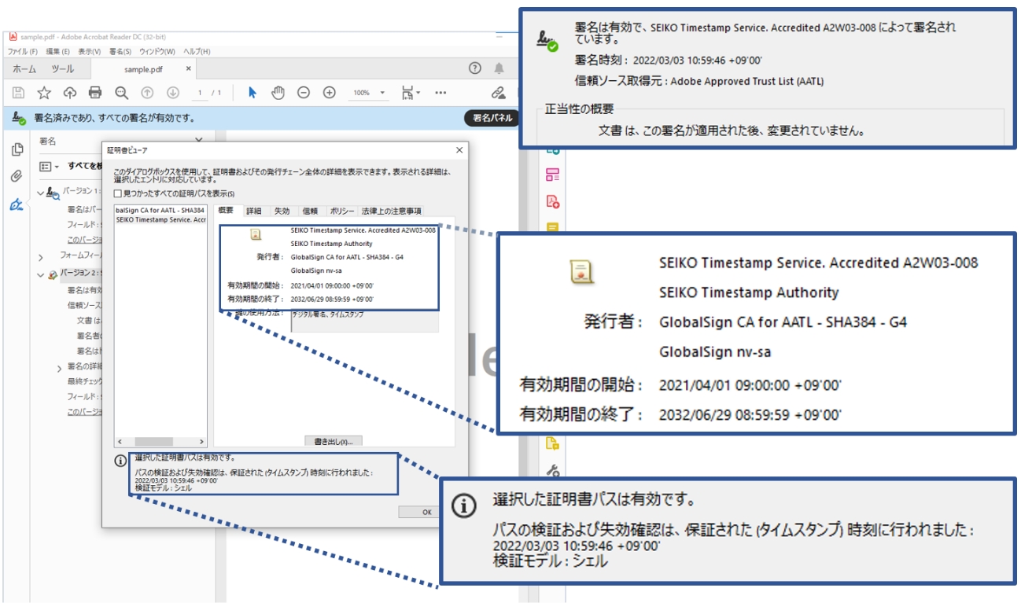Switch to the ホーム tab
The height and width of the screenshot is (603, 1021).
coord(24,69)
